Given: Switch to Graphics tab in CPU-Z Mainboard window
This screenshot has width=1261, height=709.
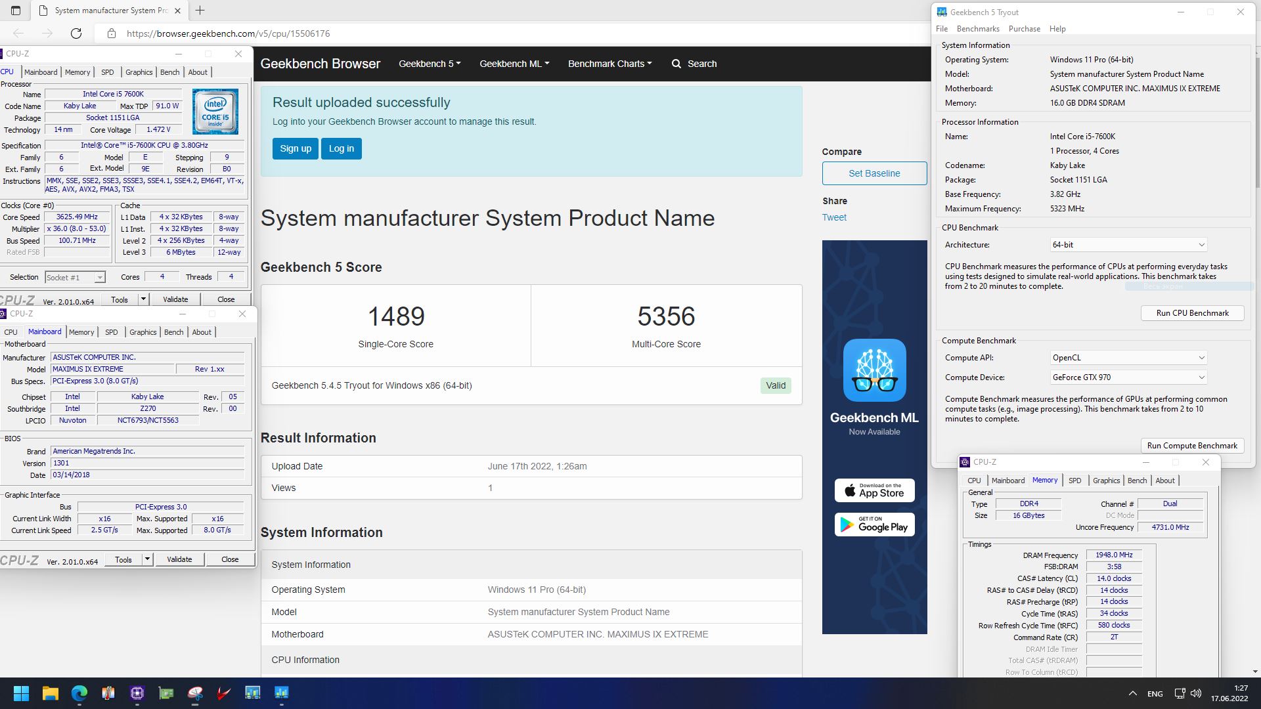Looking at the screenshot, I should (143, 332).
